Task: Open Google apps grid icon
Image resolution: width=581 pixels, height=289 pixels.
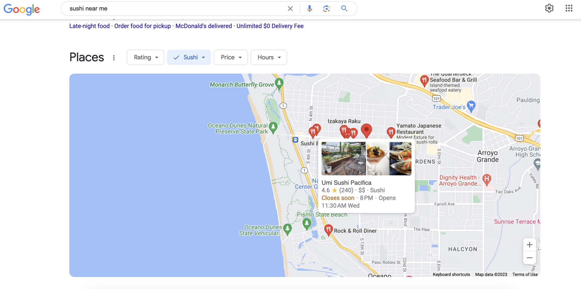Action: click(x=569, y=8)
